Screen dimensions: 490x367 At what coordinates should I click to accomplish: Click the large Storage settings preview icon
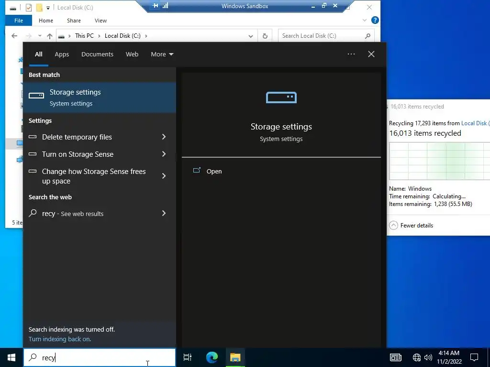coord(281,97)
